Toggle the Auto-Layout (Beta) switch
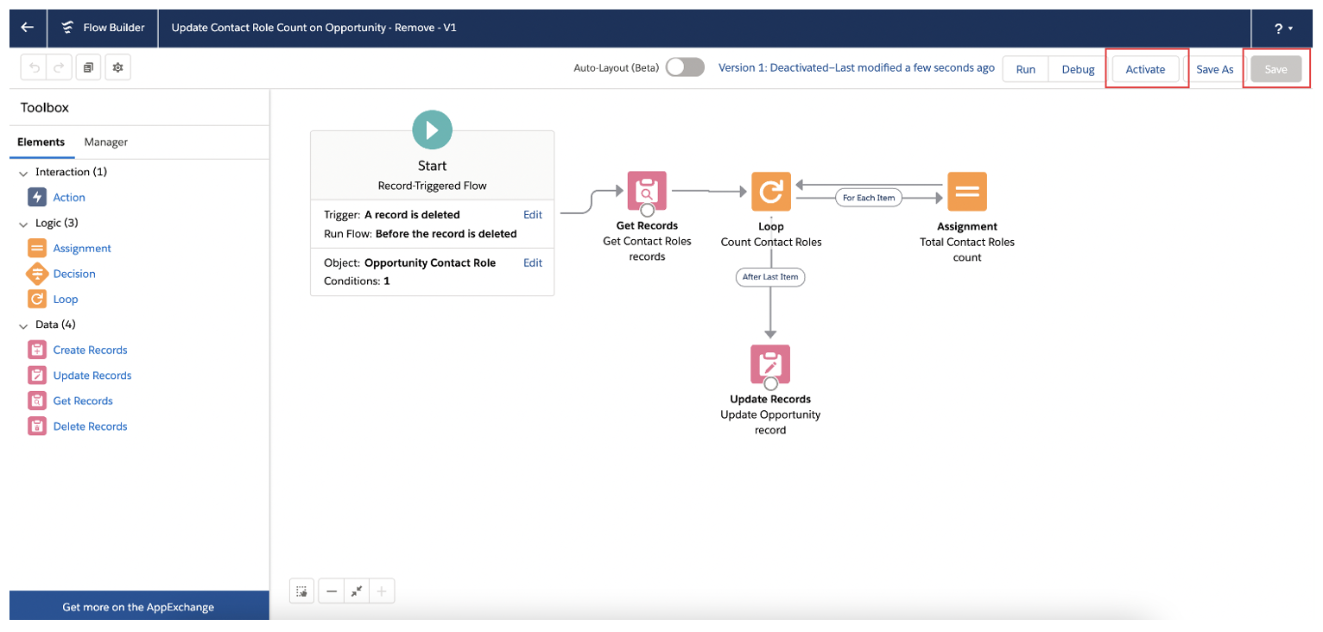The width and height of the screenshot is (1323, 632). (x=685, y=67)
